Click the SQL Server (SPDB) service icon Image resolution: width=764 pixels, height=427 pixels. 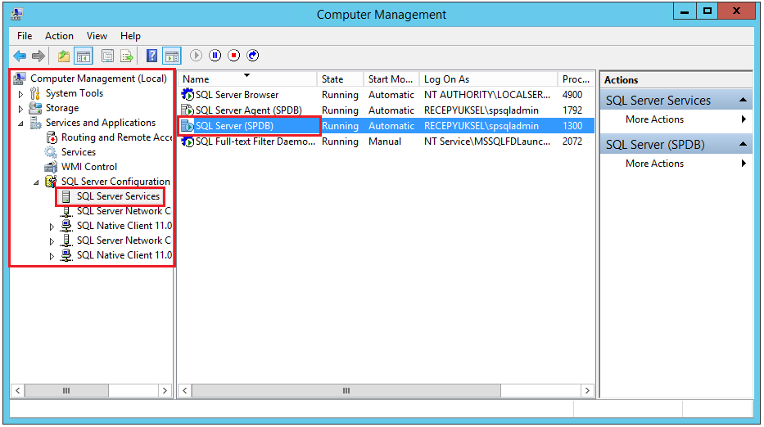pos(188,126)
